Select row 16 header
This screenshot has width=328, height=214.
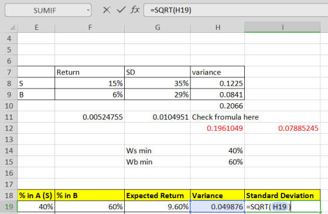click(9, 173)
